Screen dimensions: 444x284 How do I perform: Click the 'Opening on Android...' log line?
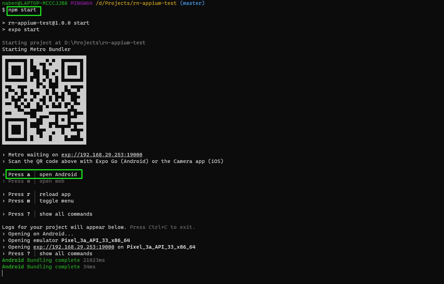(x=38, y=234)
